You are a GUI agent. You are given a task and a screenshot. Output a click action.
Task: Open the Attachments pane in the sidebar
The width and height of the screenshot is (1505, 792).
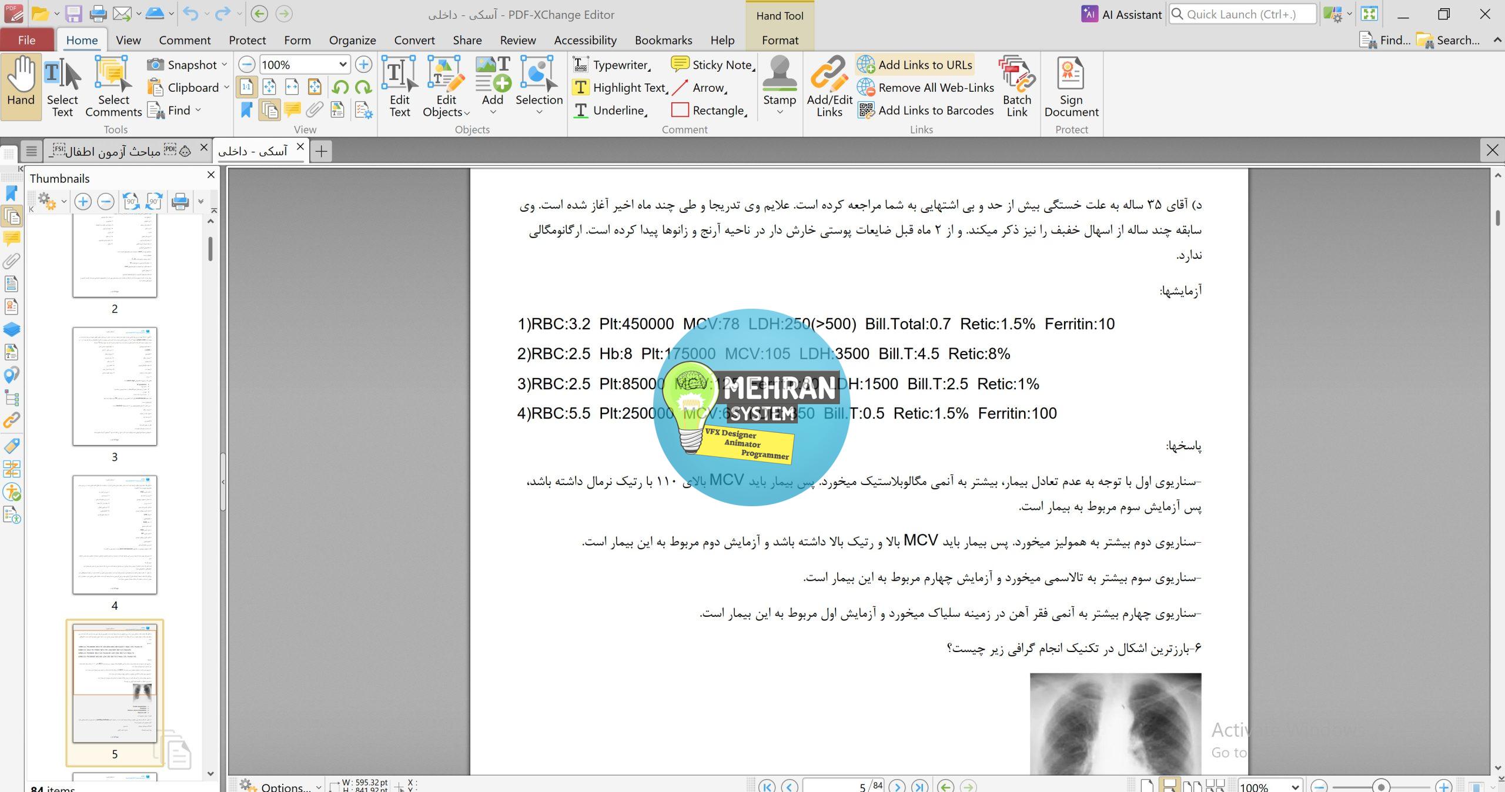point(12,260)
